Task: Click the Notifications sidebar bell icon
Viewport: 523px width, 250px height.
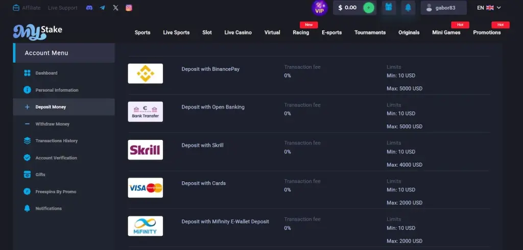Action: click(x=28, y=208)
